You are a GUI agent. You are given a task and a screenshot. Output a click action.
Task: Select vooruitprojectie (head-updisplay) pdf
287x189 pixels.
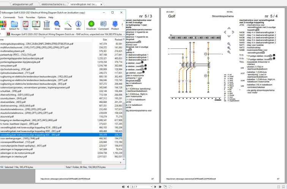coord(61,146)
